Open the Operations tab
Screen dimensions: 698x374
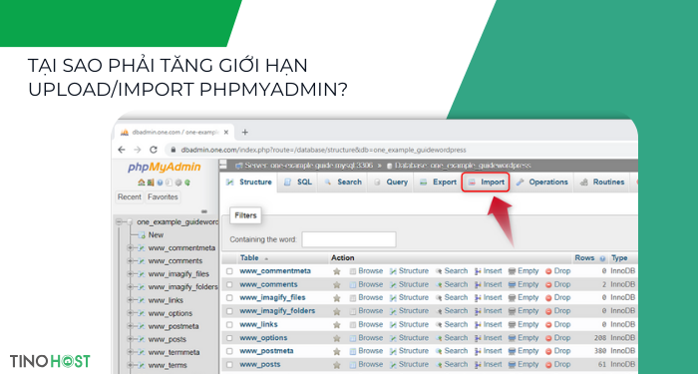[x=541, y=183]
